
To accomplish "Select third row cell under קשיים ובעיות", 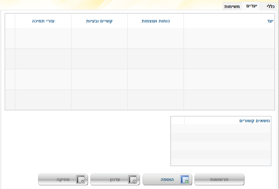I will 99,79.
